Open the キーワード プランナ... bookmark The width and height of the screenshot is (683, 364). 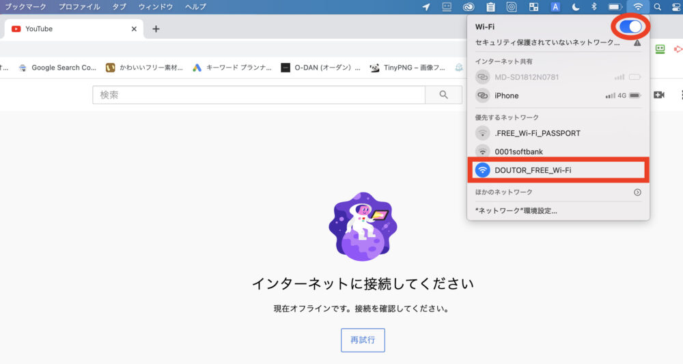click(232, 68)
